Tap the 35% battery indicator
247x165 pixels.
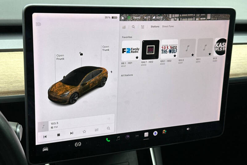click(x=111, y=17)
